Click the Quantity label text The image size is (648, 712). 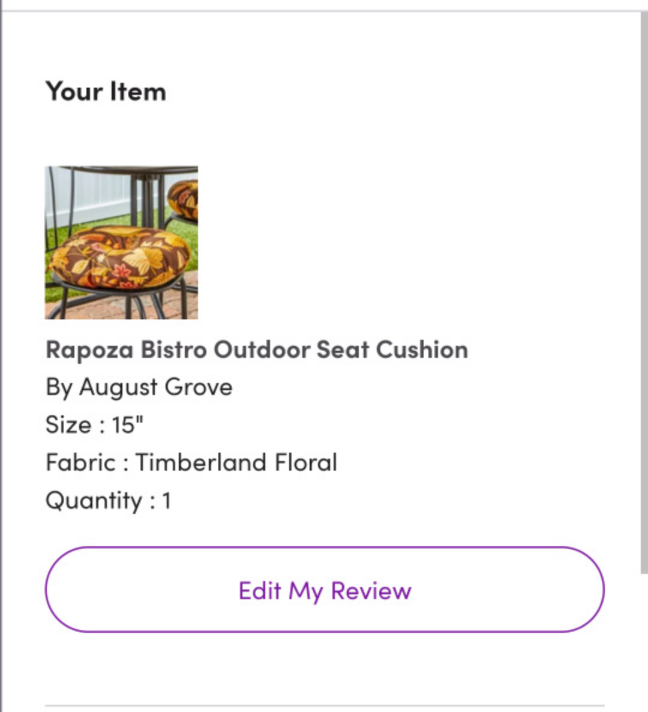click(94, 501)
